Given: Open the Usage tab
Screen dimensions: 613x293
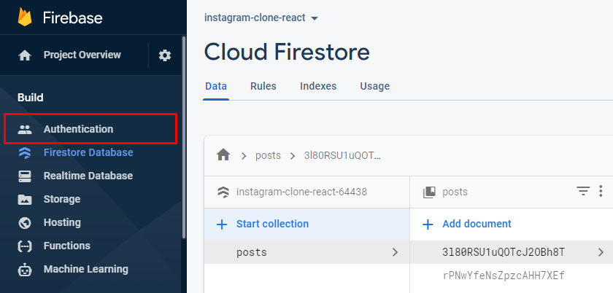Looking at the screenshot, I should [x=374, y=86].
